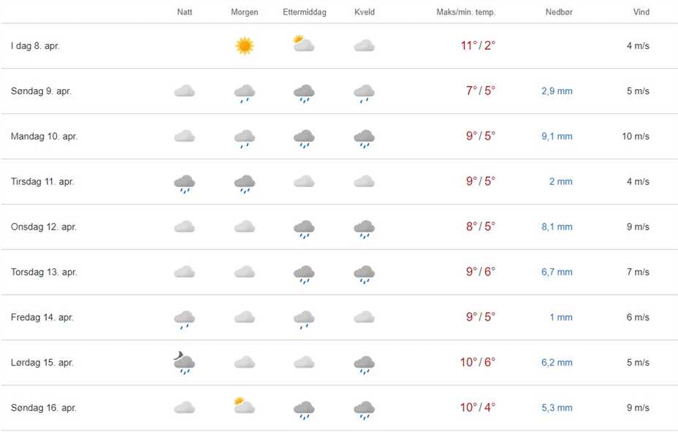Click the 10 m/s wind value

636,137
